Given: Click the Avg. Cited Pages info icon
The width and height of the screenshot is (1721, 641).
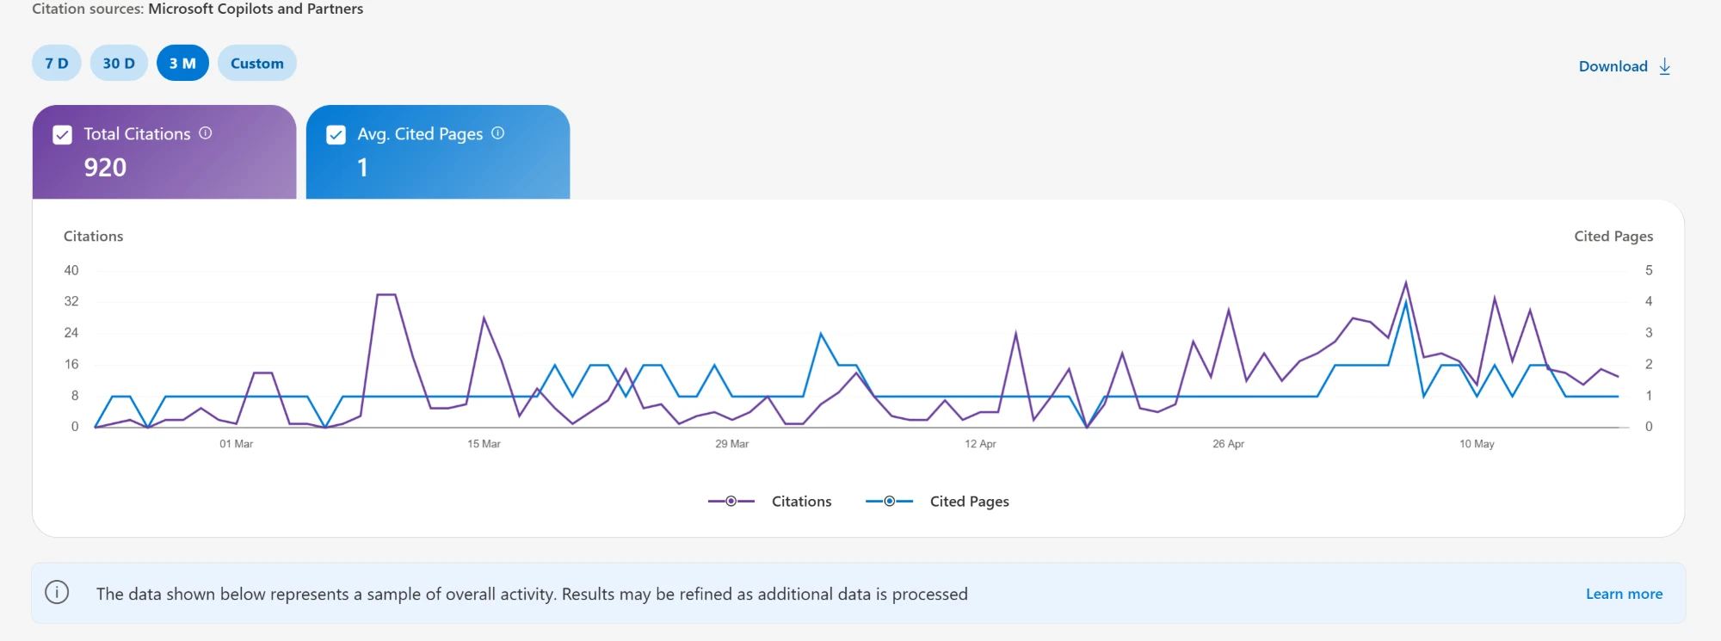Looking at the screenshot, I should [x=498, y=133].
